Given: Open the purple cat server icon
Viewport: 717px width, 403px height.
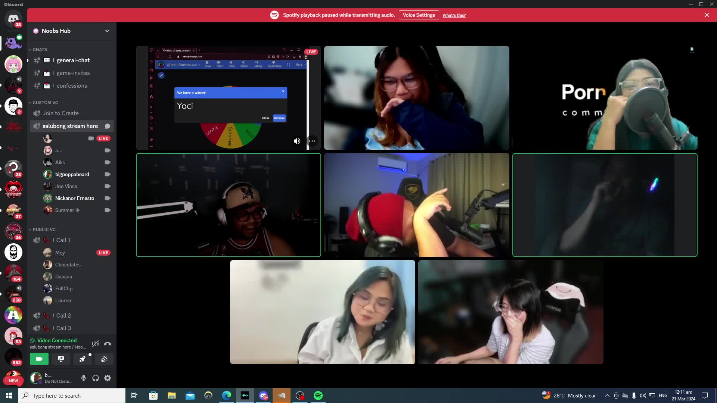Looking at the screenshot, I should click(13, 43).
